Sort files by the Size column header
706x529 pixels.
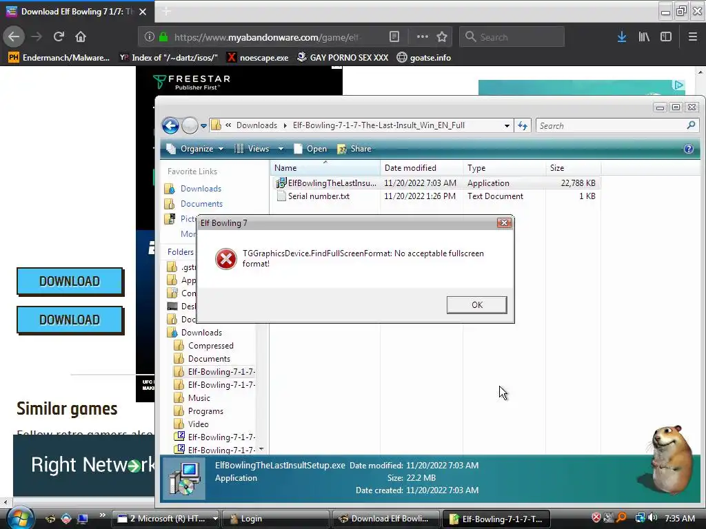point(573,168)
